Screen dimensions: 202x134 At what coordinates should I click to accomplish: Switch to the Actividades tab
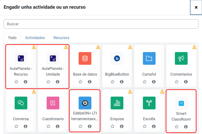coord(35,38)
